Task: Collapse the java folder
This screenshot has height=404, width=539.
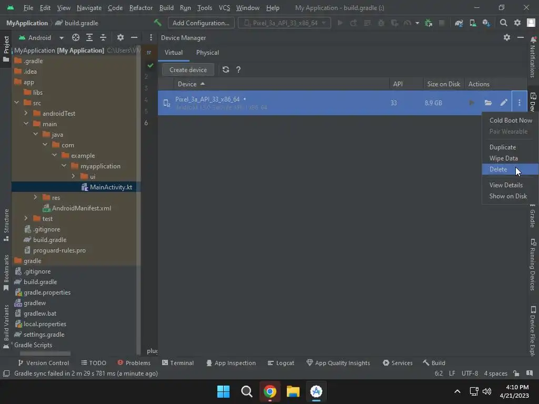Action: tap(35, 134)
